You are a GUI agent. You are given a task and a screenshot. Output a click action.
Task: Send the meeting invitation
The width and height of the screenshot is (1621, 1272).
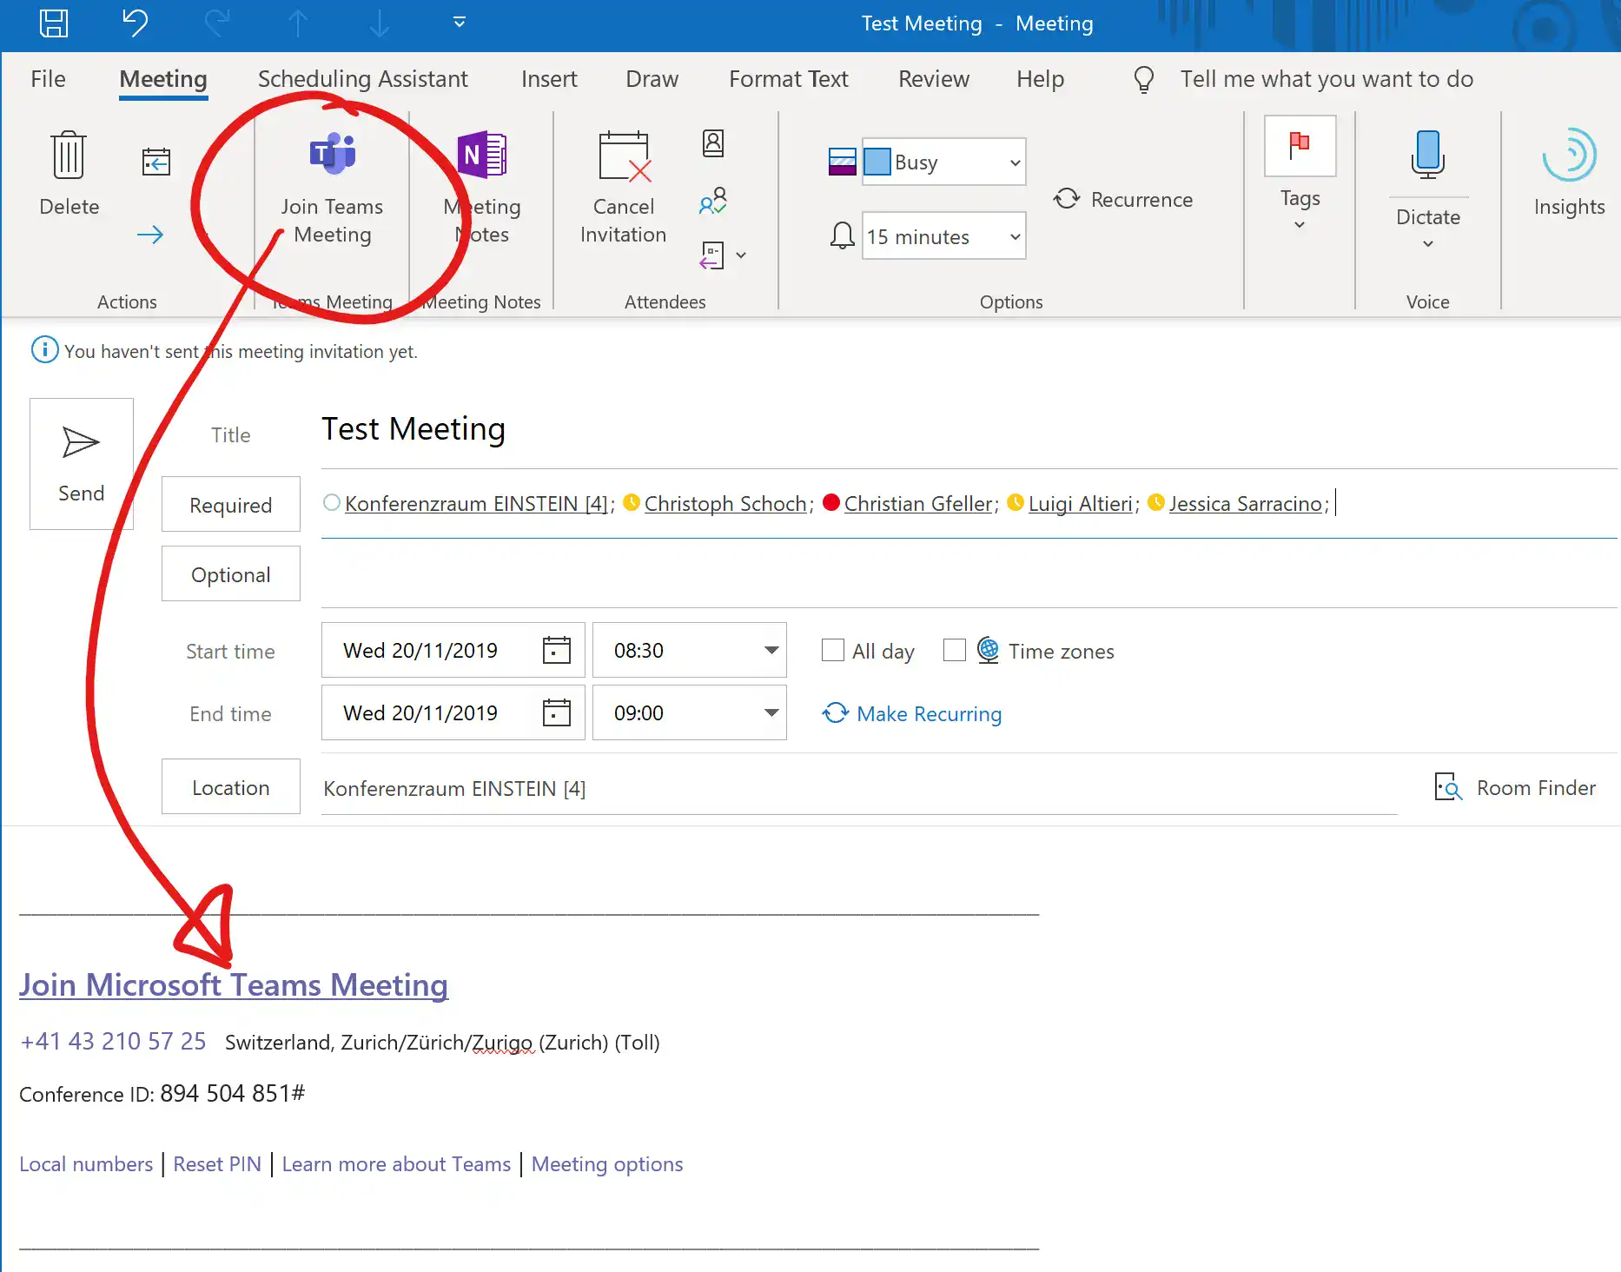pos(82,464)
